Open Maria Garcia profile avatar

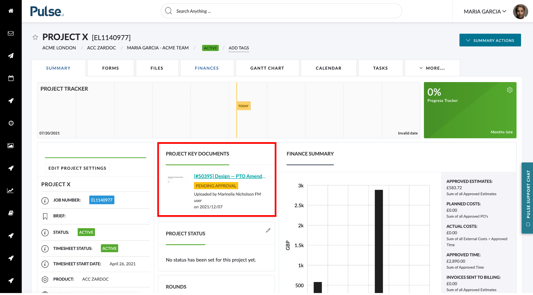(x=520, y=11)
